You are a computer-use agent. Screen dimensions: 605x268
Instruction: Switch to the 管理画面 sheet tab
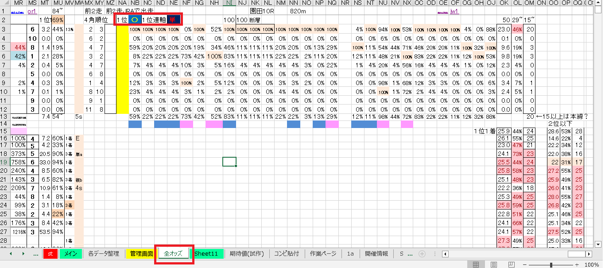pyautogui.click(x=141, y=254)
